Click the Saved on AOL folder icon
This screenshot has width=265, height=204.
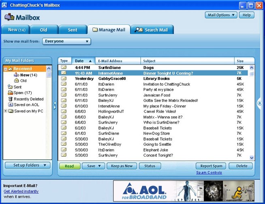[x=11, y=105]
